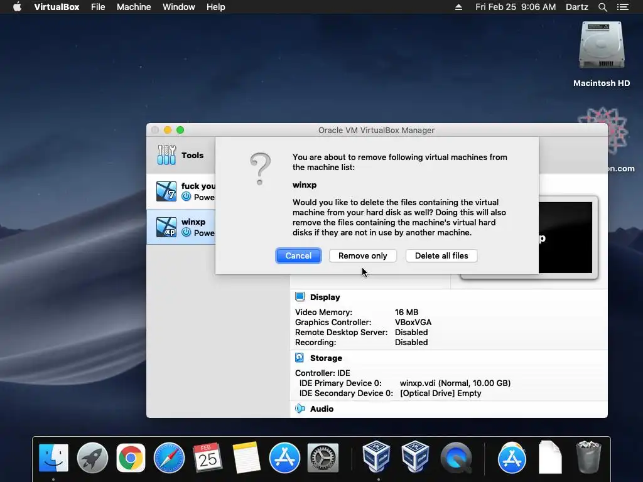The height and width of the screenshot is (482, 643).
Task: Open Notification Center list icon
Action: pos(623,7)
